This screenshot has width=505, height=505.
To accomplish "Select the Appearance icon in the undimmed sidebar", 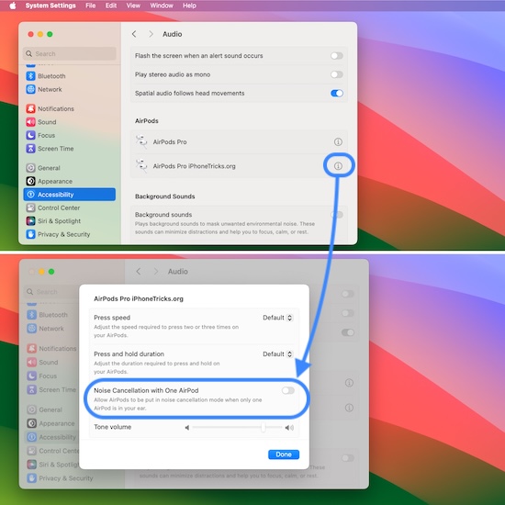I will 30,181.
